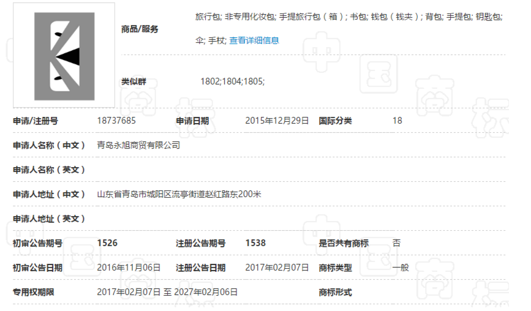Select shared trademark value 否
The height and width of the screenshot is (311, 531).
click(396, 243)
